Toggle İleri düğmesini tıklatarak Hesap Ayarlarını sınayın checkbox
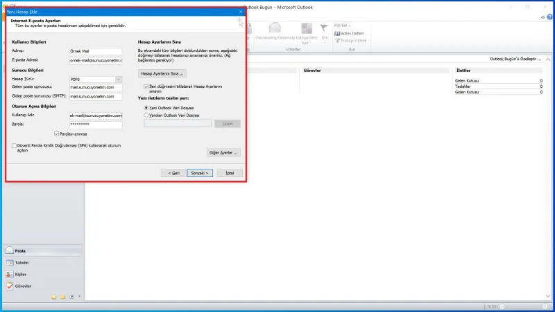Viewport: 555px width, 312px height. [146, 86]
